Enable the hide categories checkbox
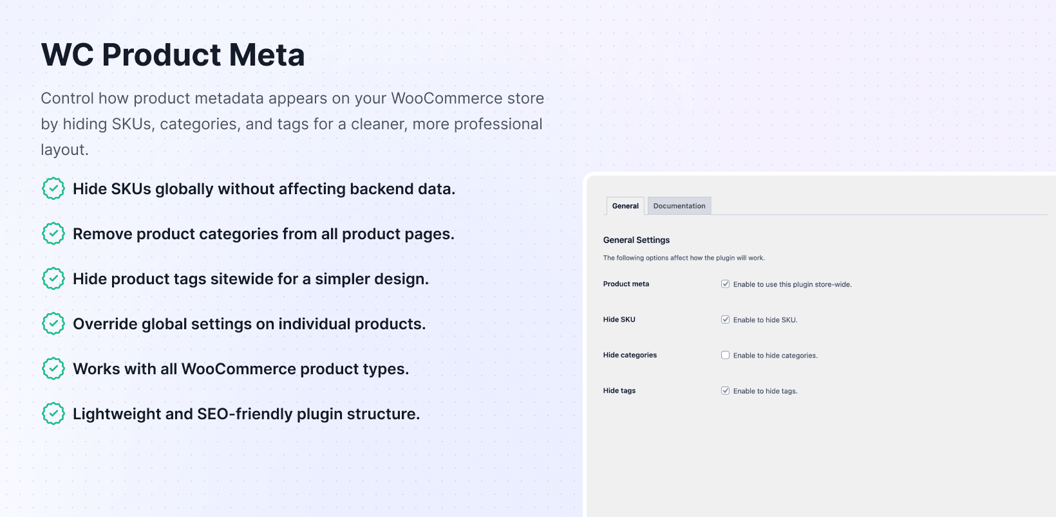 click(x=726, y=355)
